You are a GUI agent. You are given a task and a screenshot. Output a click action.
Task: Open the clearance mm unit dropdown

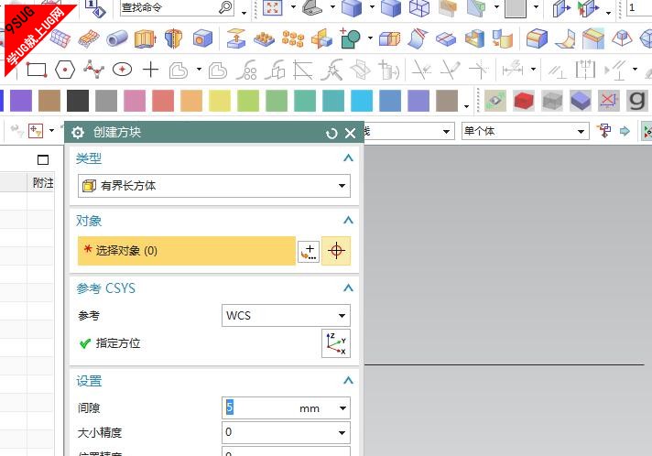342,408
